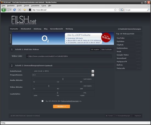Open the Lesezeichen menu
Screen dimensions: 151x125
point(35,6)
